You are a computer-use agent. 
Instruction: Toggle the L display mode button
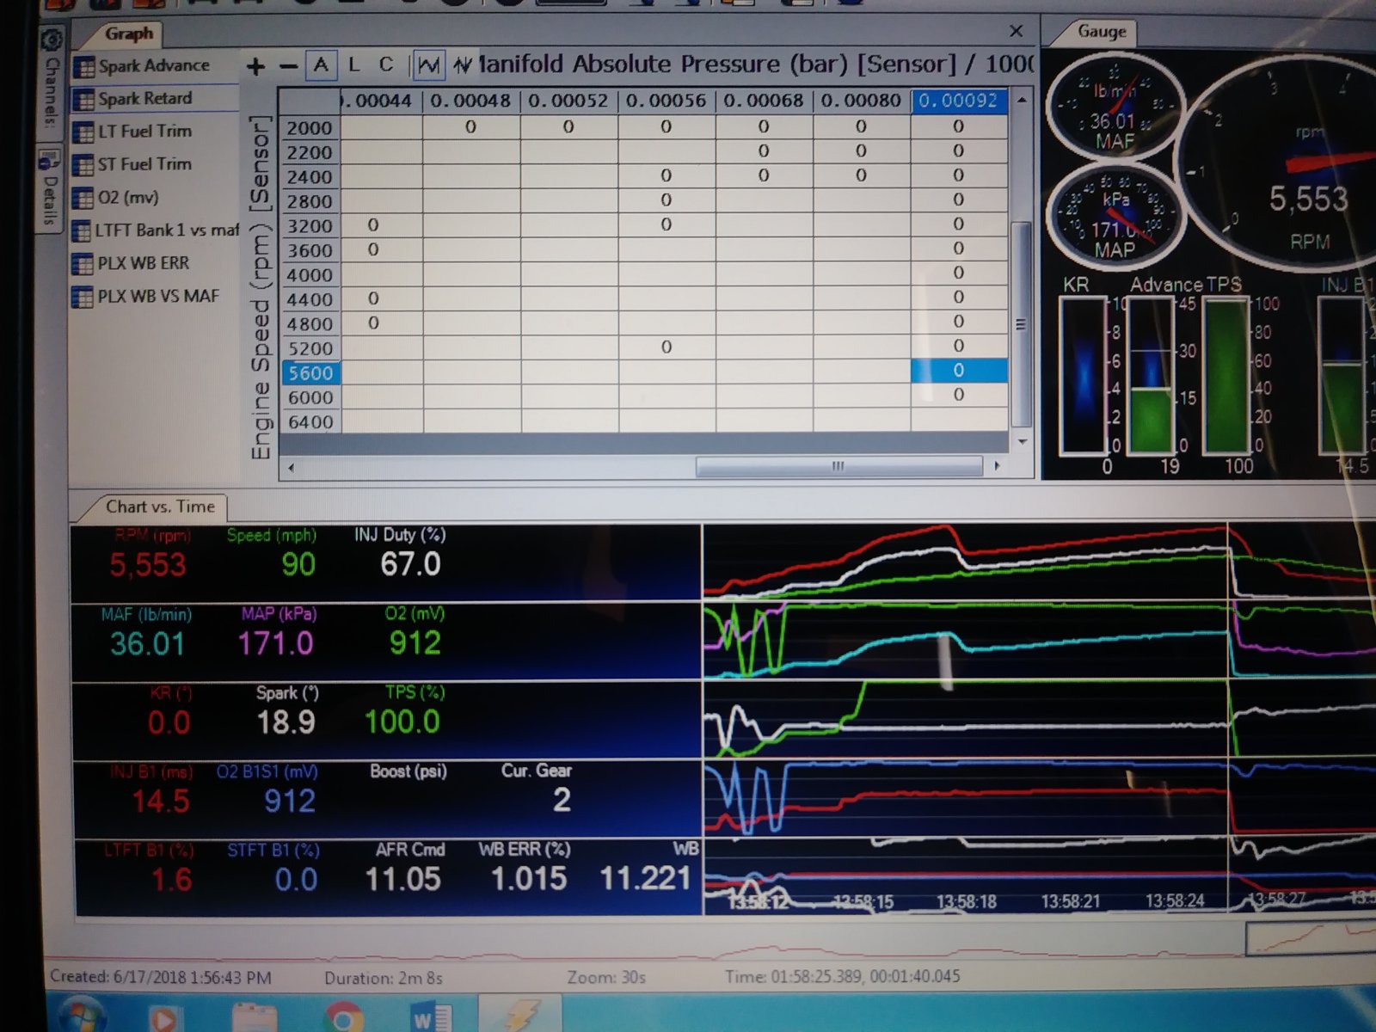coord(353,65)
